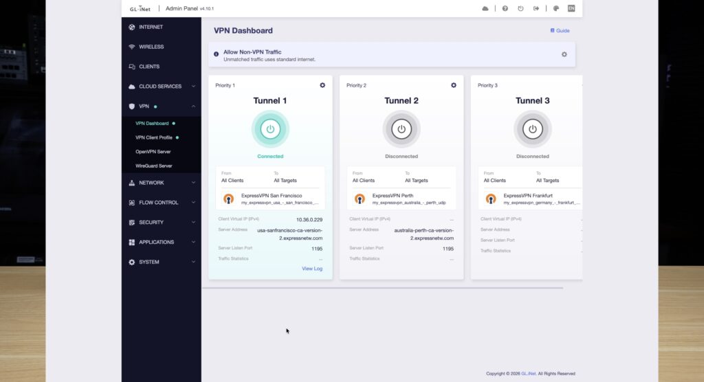Image resolution: width=704 pixels, height=382 pixels.
Task: Click the GL.iNet logo
Action: pyautogui.click(x=140, y=8)
